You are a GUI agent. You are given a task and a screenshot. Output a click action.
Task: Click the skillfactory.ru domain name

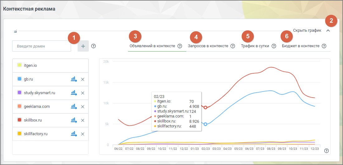click(36, 134)
